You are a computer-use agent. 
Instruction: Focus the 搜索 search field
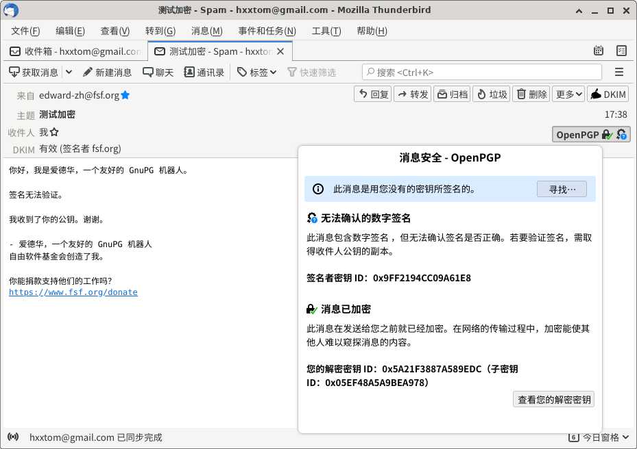coord(482,72)
